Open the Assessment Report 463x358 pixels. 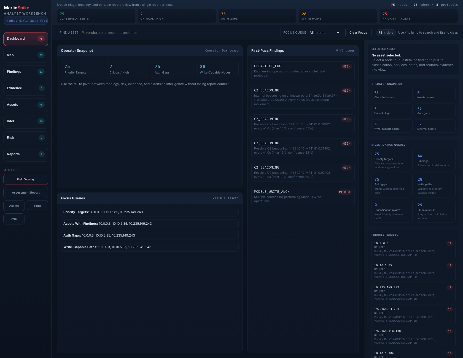[x=26, y=192]
